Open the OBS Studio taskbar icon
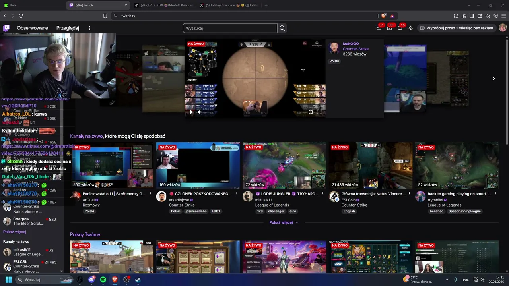 pos(126,280)
